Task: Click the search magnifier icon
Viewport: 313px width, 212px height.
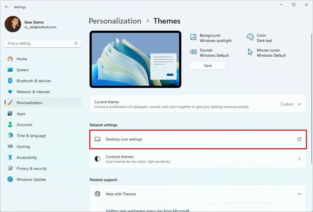Action: (x=76, y=43)
